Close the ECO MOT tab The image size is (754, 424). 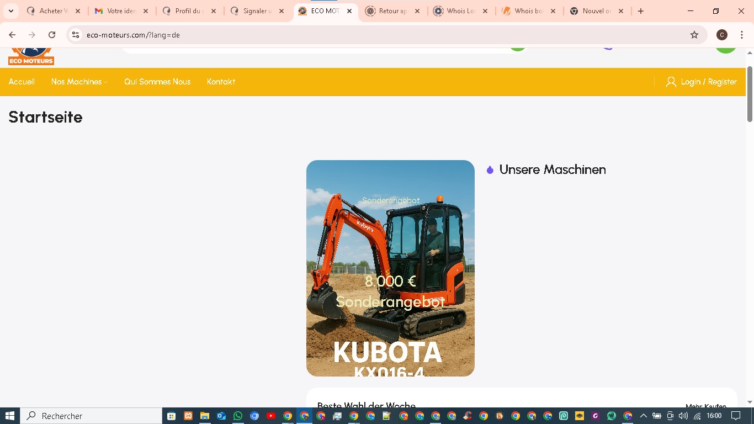point(349,11)
